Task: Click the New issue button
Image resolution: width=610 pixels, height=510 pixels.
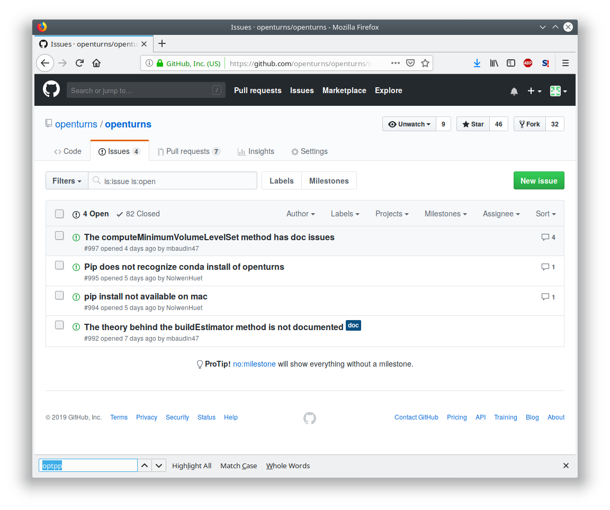Action: (x=539, y=180)
